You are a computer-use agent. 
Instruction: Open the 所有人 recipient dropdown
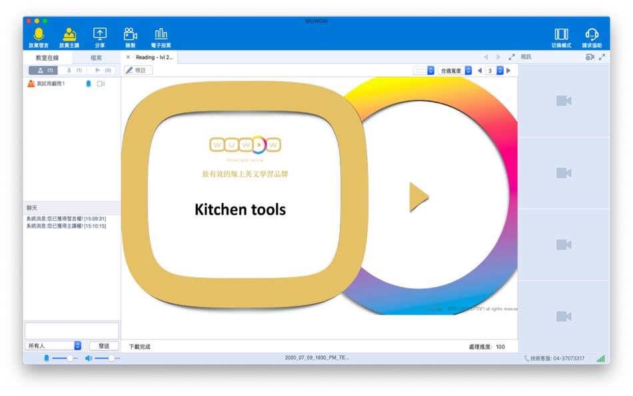(54, 346)
